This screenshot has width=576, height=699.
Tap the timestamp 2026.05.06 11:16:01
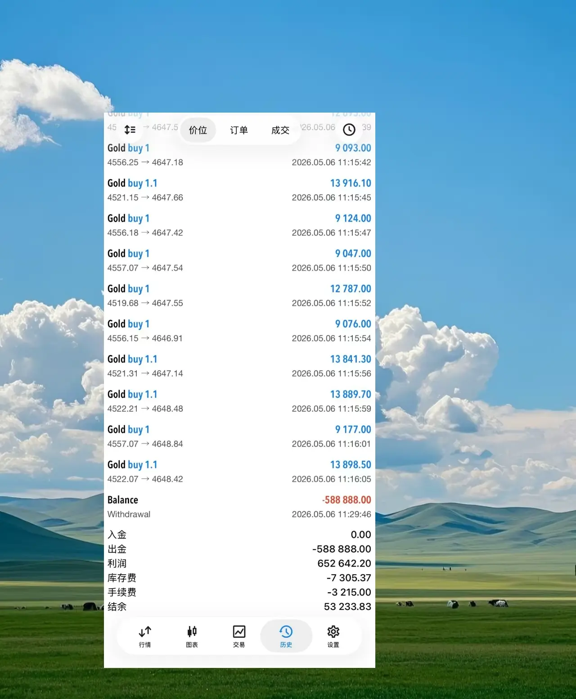click(332, 444)
